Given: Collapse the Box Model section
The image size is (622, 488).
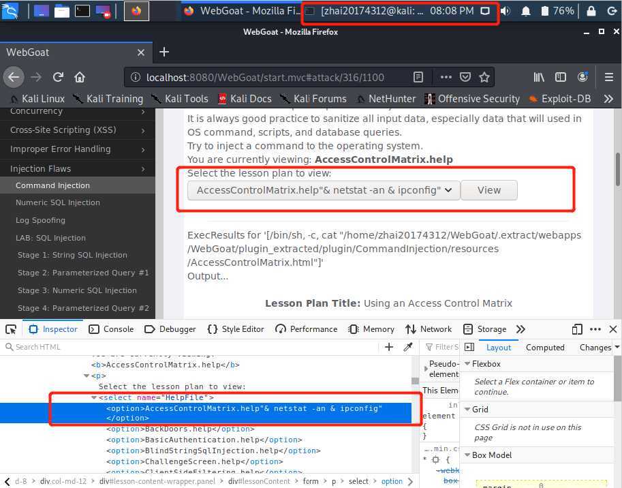Looking at the screenshot, I should tap(467, 455).
